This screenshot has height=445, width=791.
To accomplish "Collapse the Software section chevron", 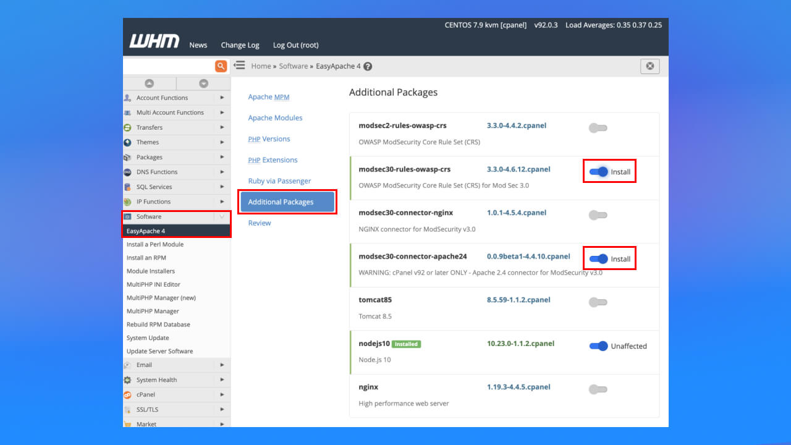I will (222, 217).
